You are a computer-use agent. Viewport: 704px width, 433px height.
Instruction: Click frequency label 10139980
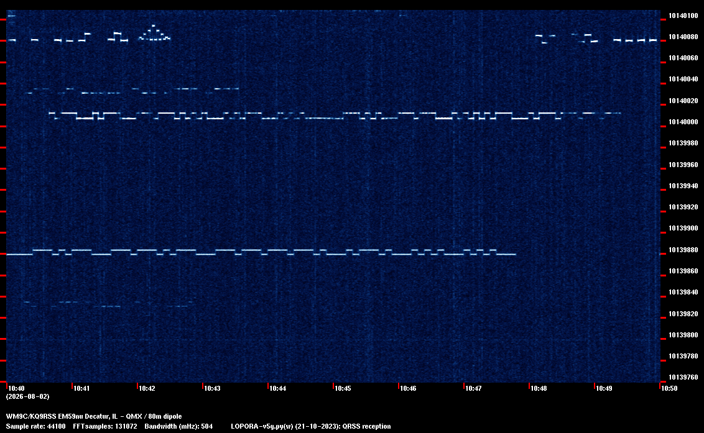click(x=683, y=143)
